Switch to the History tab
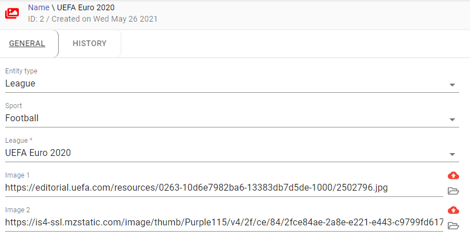Image resolution: width=470 pixels, height=247 pixels. pyautogui.click(x=89, y=44)
